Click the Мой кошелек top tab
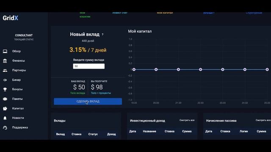The height and width of the screenshot is (152, 271). tap(85, 15)
